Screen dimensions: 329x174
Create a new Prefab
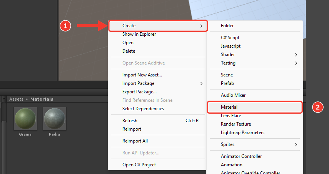[255, 83]
